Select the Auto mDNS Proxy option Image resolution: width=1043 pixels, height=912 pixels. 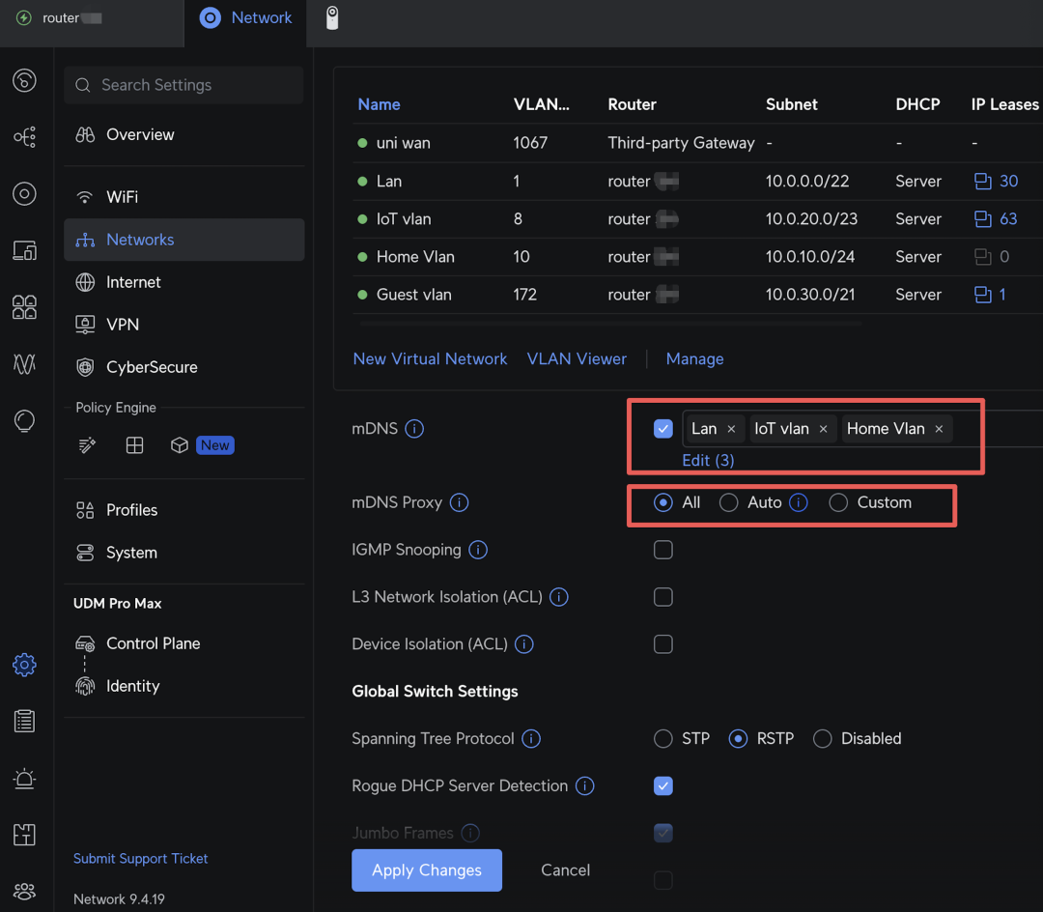click(x=728, y=502)
